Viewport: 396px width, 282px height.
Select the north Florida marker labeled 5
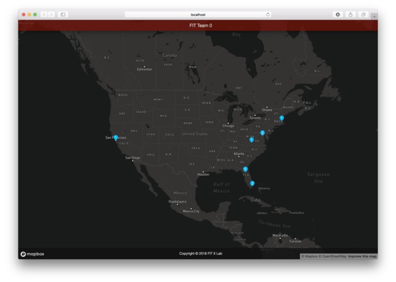coord(245,169)
